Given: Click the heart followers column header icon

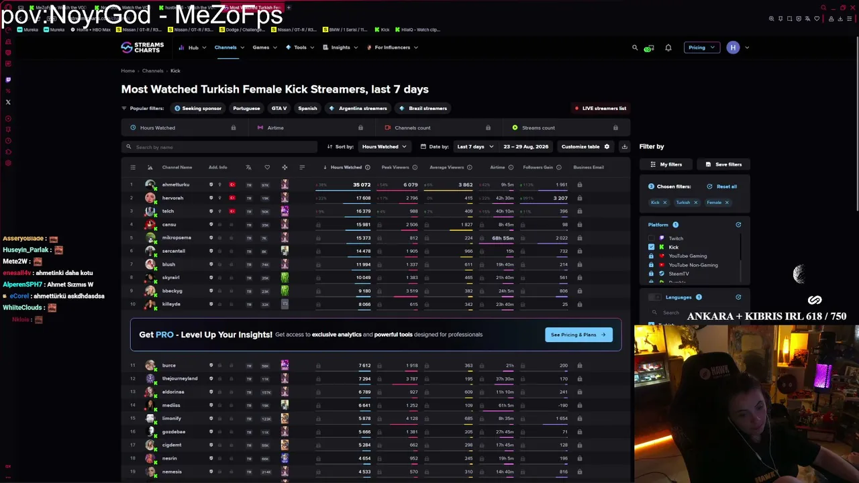Looking at the screenshot, I should point(267,167).
